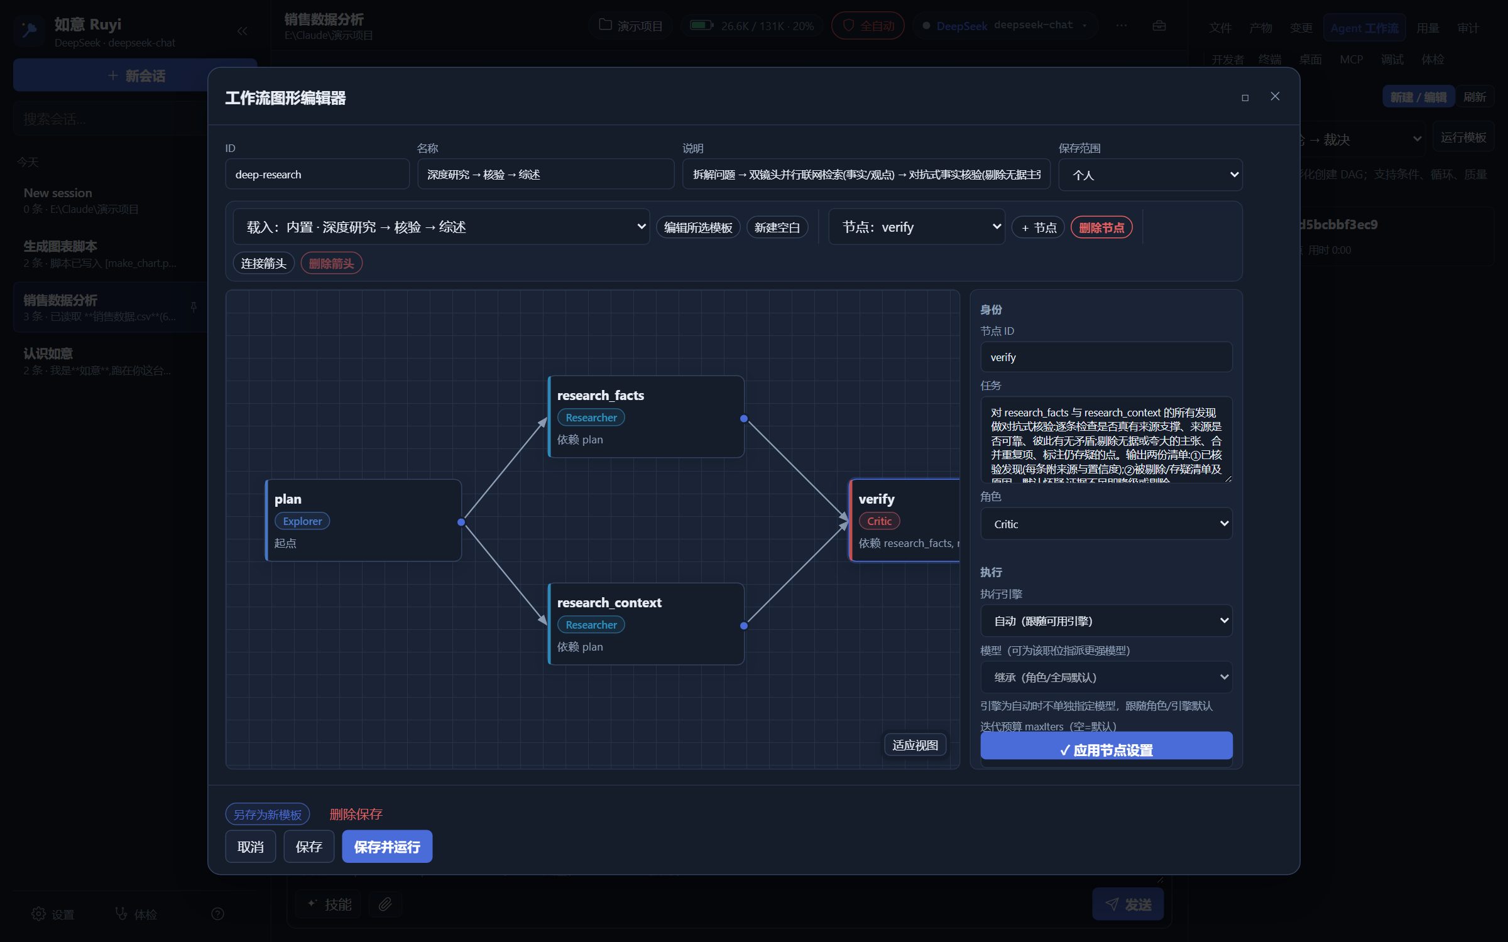Switch to 文件 tab
Viewport: 1508px width, 942px height.
[1220, 28]
